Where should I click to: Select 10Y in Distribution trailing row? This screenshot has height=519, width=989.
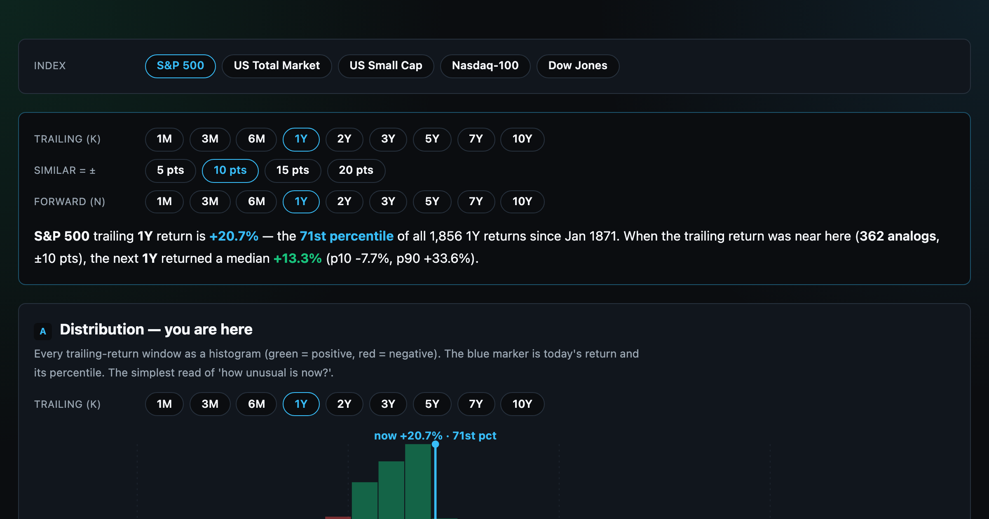[x=522, y=404]
